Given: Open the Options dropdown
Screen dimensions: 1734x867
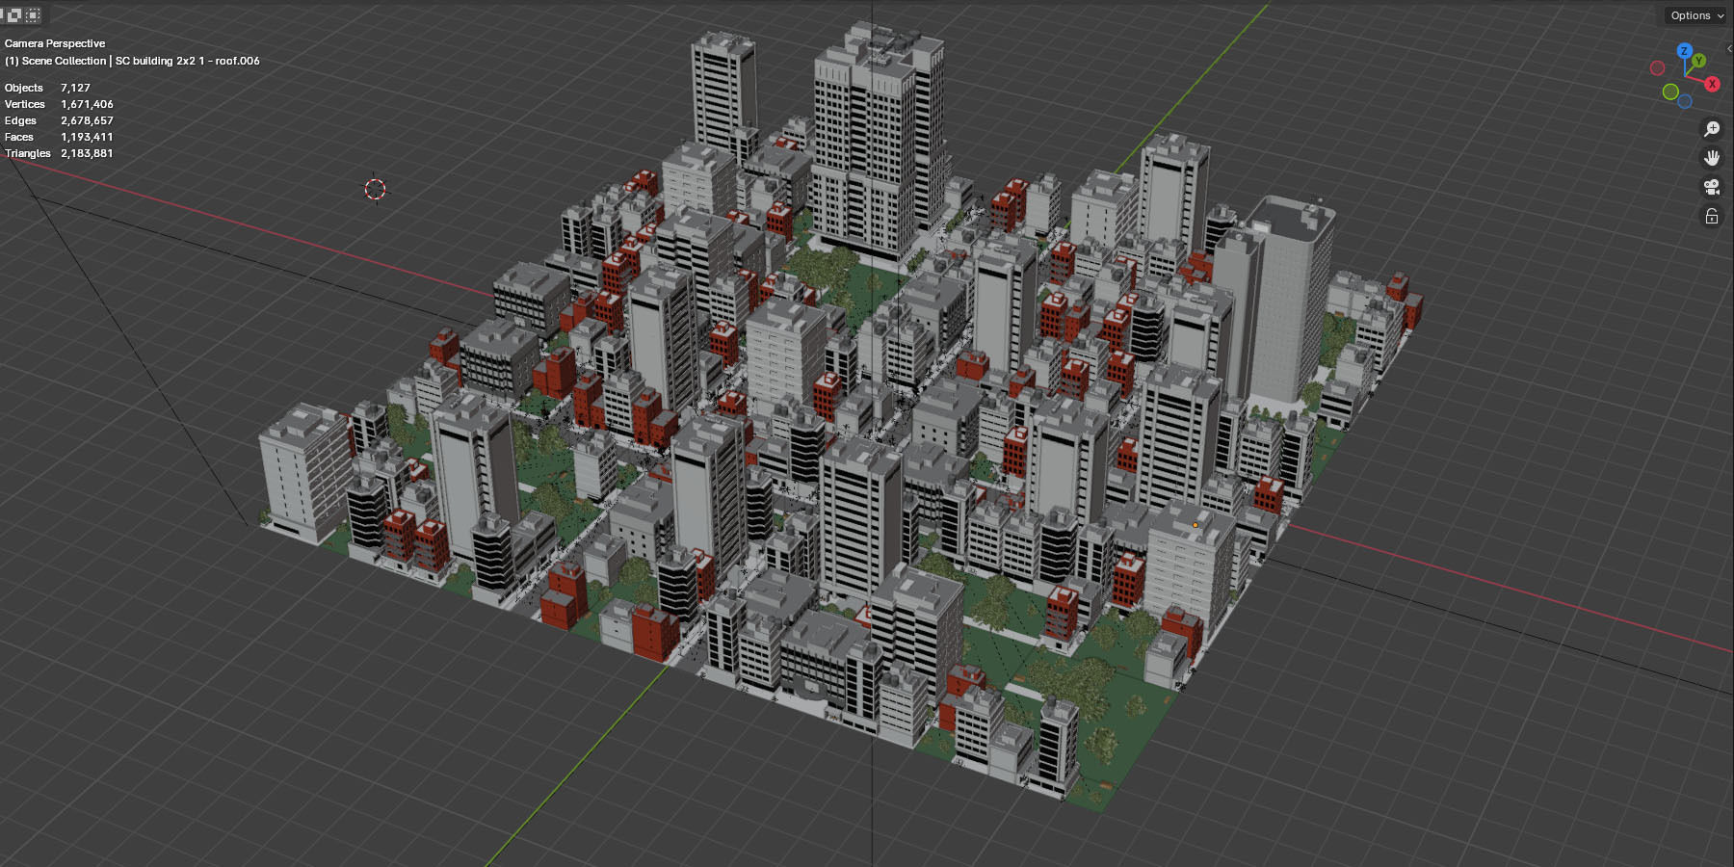Looking at the screenshot, I should tap(1696, 15).
